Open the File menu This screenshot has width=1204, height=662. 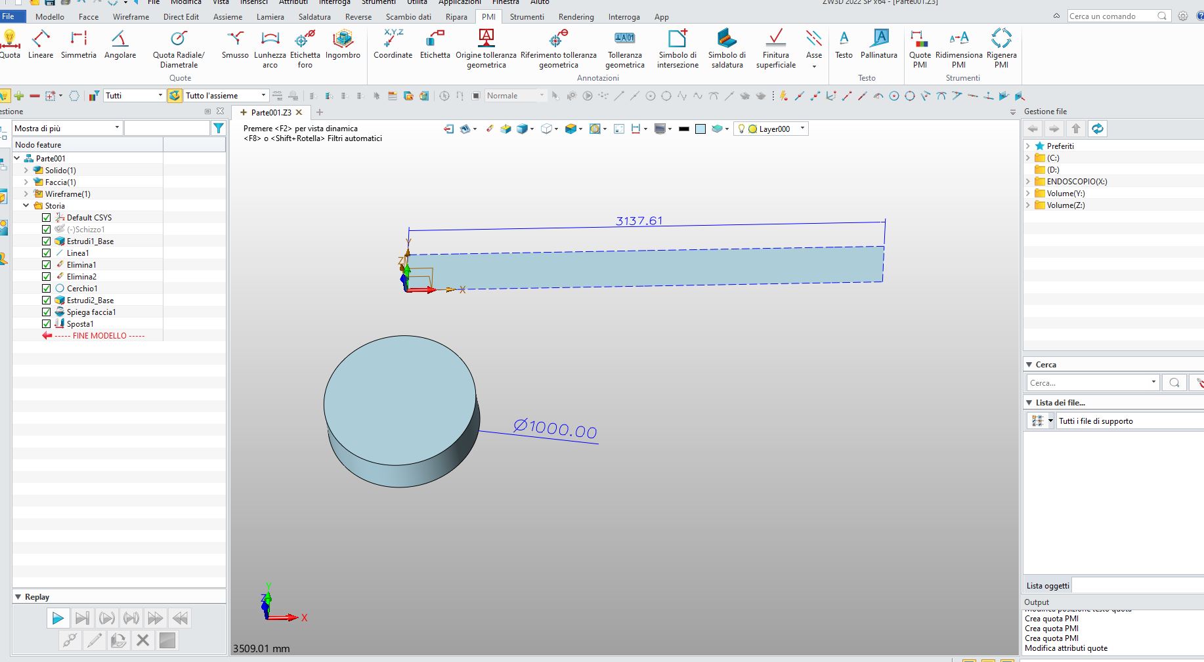[x=9, y=16]
